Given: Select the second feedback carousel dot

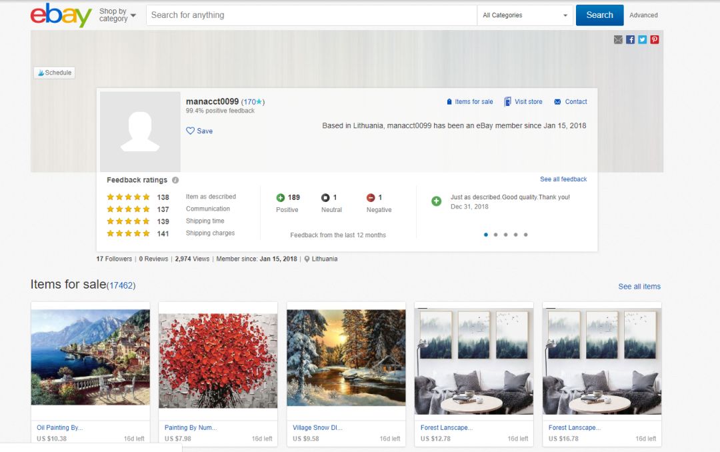Looking at the screenshot, I should 496,235.
